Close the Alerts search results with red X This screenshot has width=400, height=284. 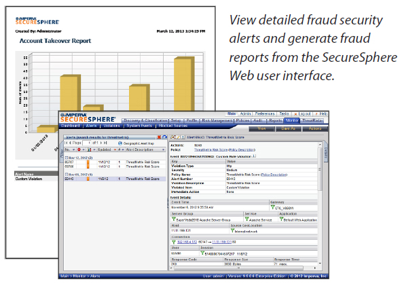[159, 137]
